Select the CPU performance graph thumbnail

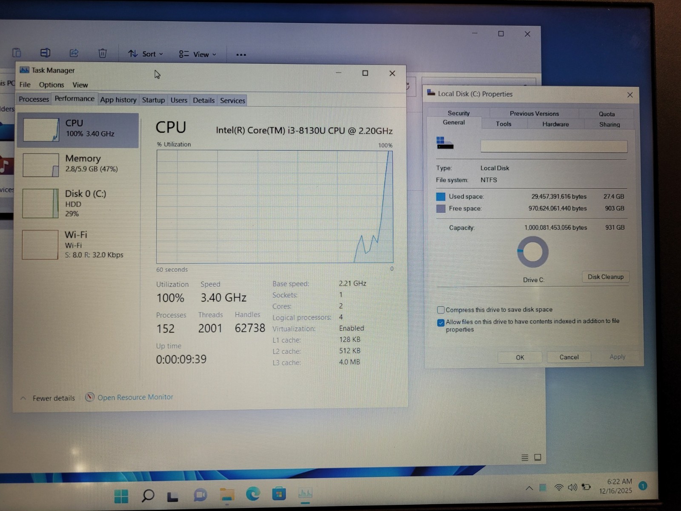(41, 130)
